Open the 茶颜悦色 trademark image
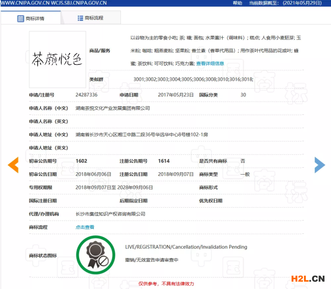This screenshot has width=331, height=289. click(57, 59)
